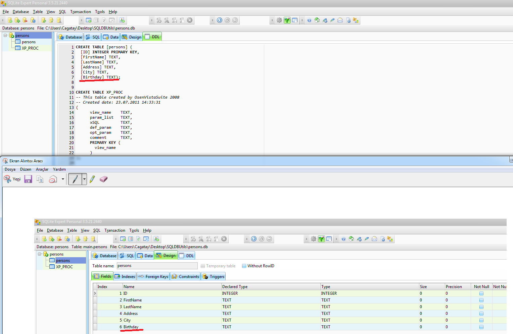Switch to the Indexes tab
Screen dimensions: 513x334
125,276
